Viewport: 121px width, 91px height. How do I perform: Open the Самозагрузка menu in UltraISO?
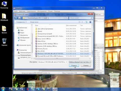tap(31, 11)
